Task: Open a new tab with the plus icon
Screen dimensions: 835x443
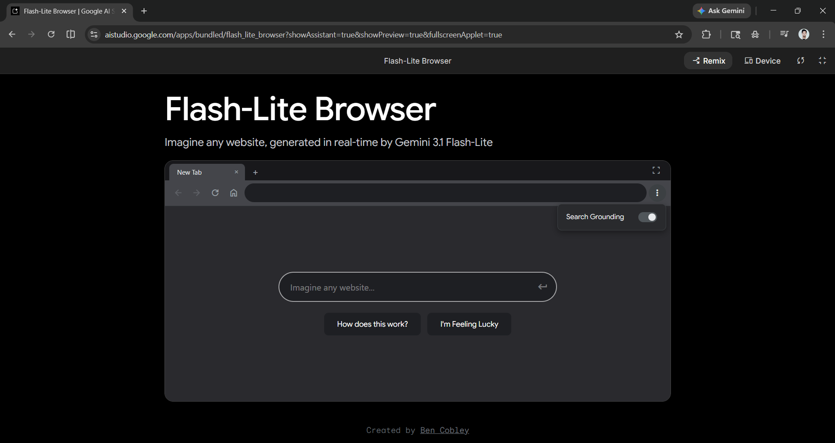Action: pyautogui.click(x=255, y=172)
